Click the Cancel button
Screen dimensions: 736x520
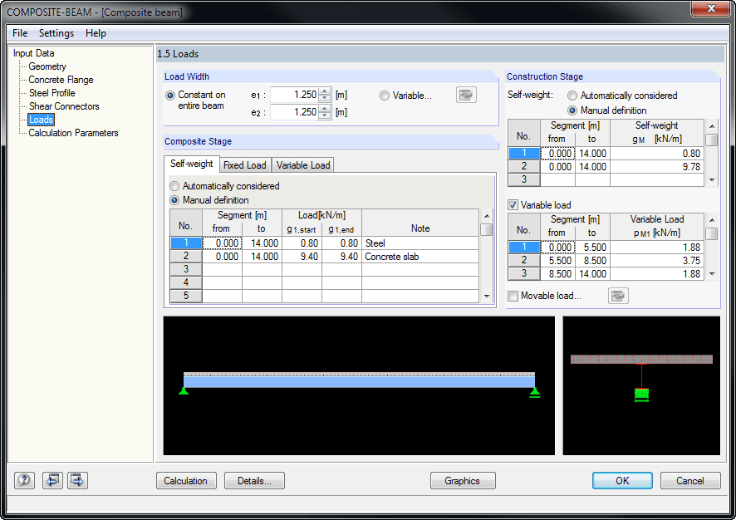(x=690, y=481)
